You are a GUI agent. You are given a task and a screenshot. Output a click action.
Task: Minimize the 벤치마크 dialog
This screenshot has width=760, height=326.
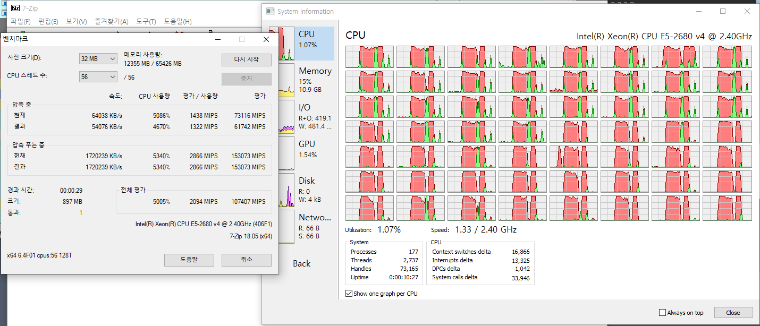coord(218,39)
